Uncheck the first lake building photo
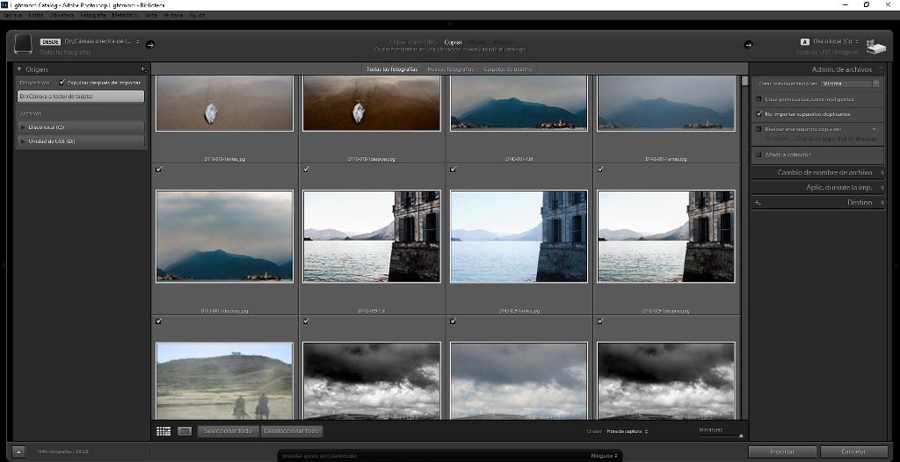The image size is (900, 462). [x=307, y=170]
